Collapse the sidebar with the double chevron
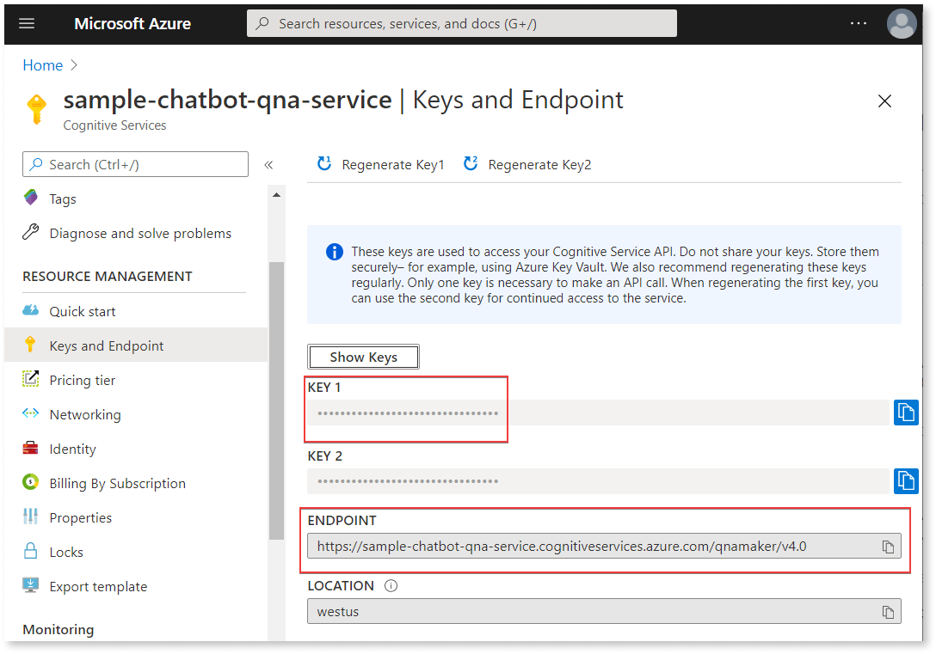The height and width of the screenshot is (654, 936). [269, 163]
